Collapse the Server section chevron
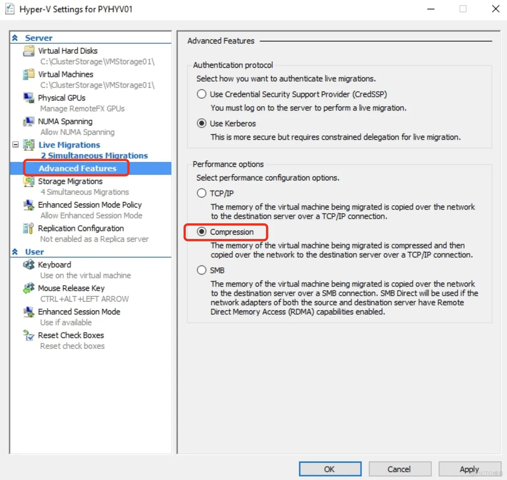The height and width of the screenshot is (480, 507). coord(15,38)
